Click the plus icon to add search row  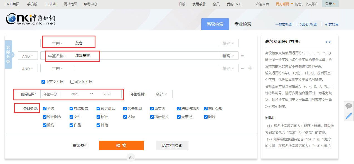250,68
